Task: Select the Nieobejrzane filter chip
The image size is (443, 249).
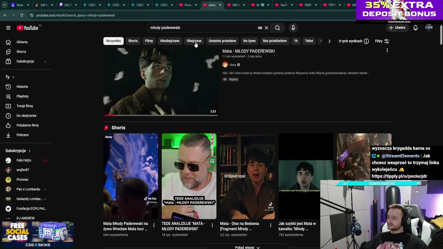Action: (170, 41)
